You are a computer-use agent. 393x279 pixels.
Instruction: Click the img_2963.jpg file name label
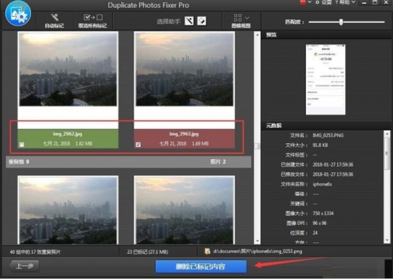184,134
